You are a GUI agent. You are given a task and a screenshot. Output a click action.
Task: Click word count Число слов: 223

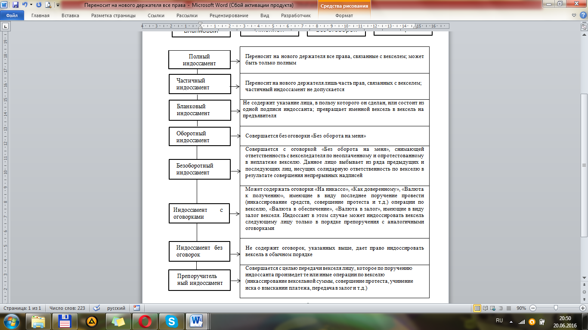(67, 308)
